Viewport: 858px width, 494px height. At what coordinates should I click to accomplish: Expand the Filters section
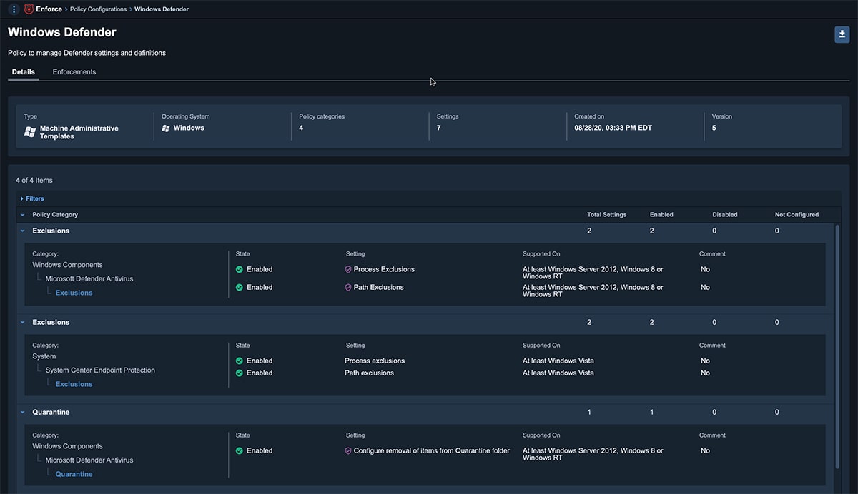click(32, 198)
